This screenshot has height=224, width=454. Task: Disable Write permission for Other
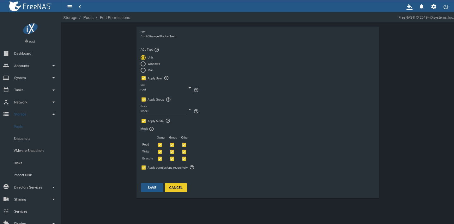click(x=184, y=152)
